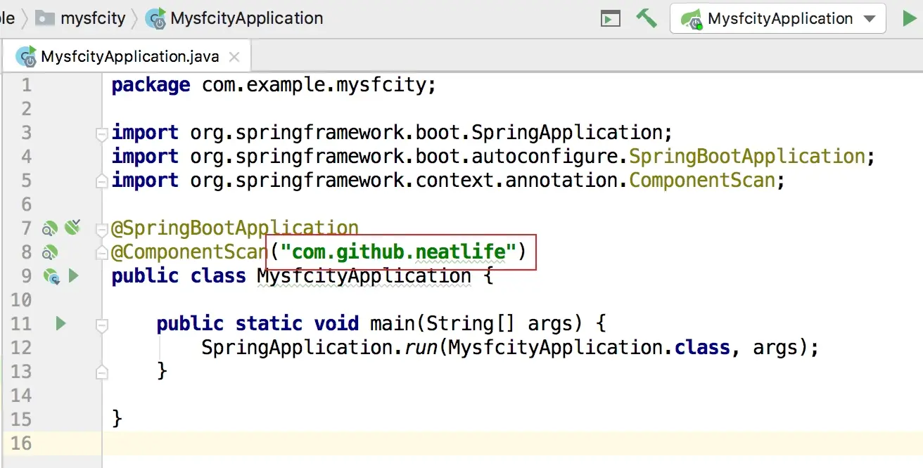
Task: Click the Spring Boot icon in run configuration box
Action: tap(692, 19)
